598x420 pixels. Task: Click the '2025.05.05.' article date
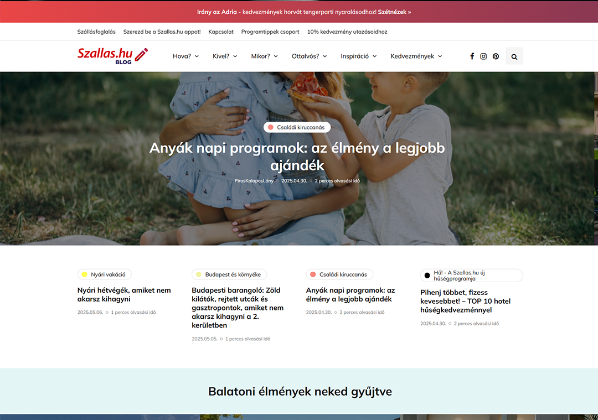point(205,339)
